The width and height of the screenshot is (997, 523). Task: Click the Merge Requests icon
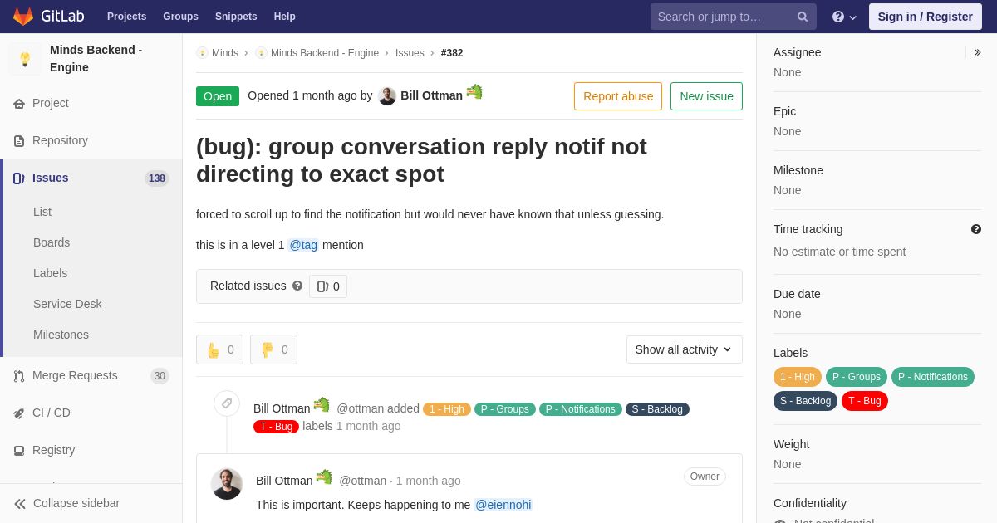[x=19, y=376]
